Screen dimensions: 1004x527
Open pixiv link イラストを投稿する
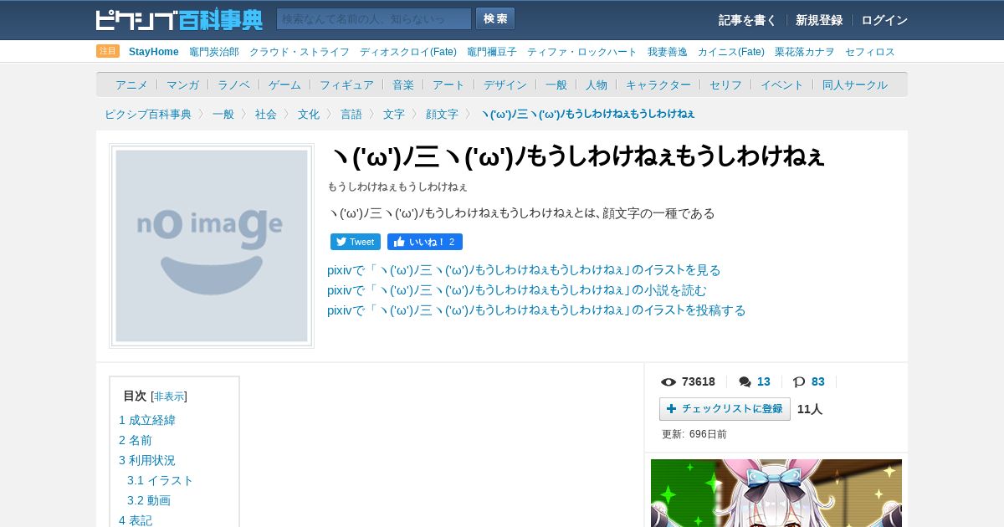click(536, 310)
